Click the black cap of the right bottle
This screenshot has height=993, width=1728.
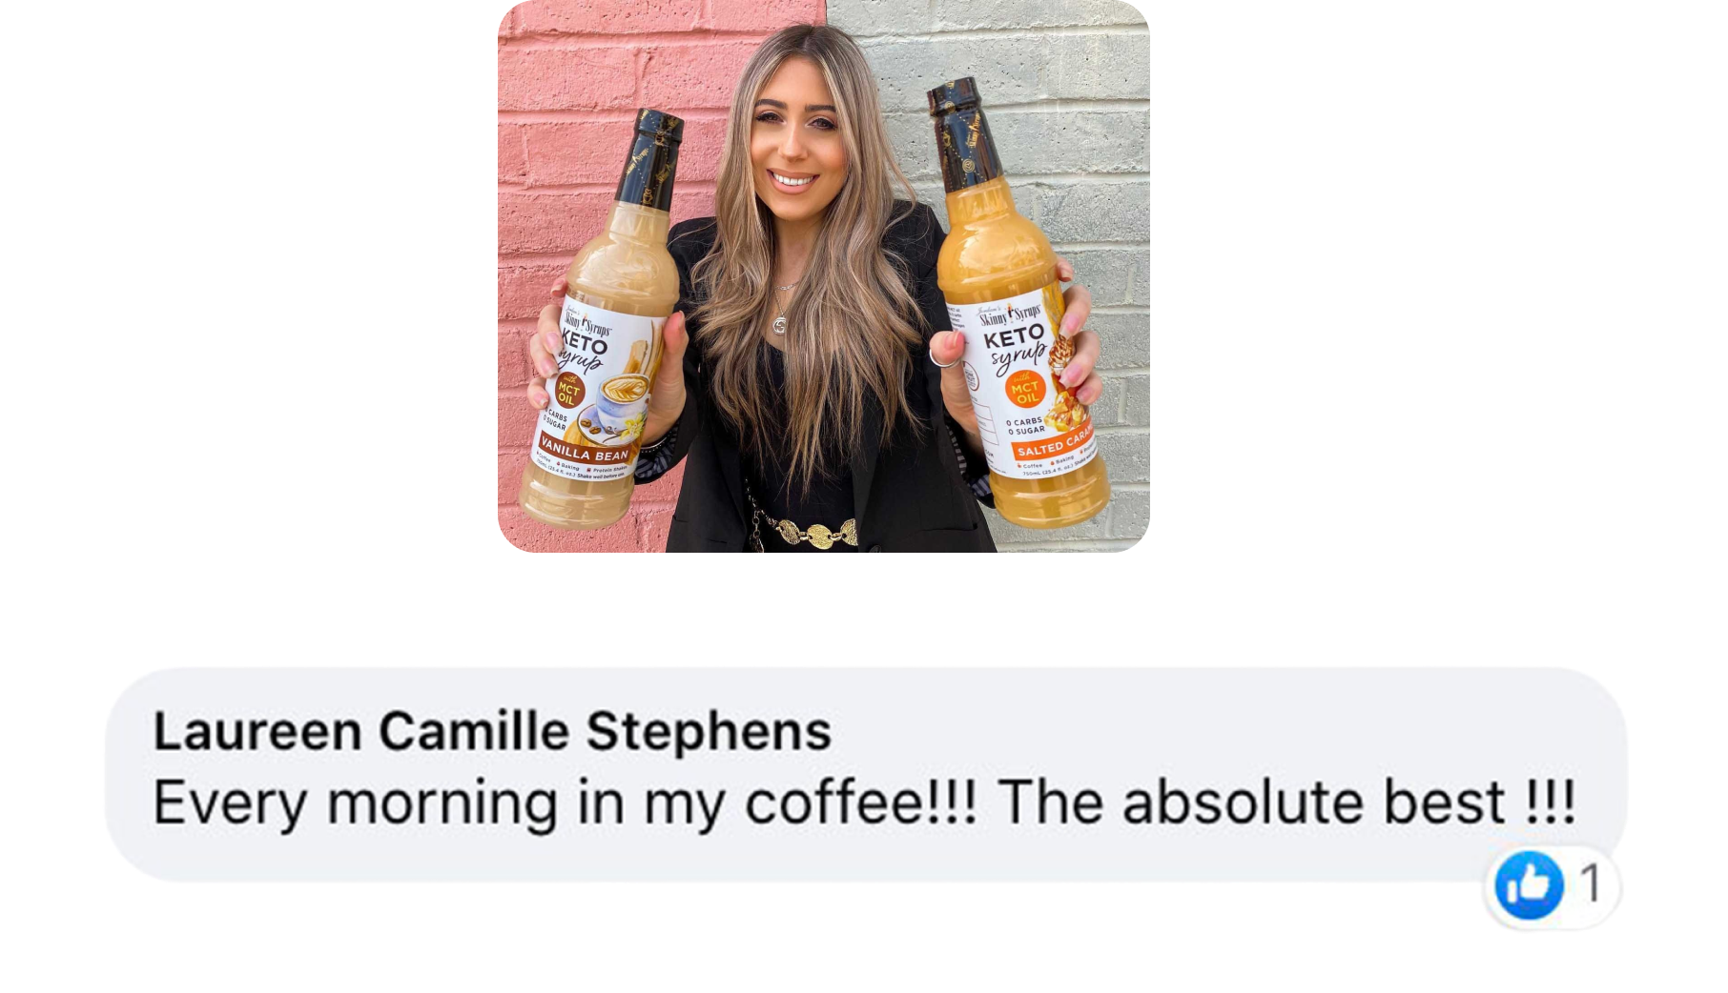[964, 129]
